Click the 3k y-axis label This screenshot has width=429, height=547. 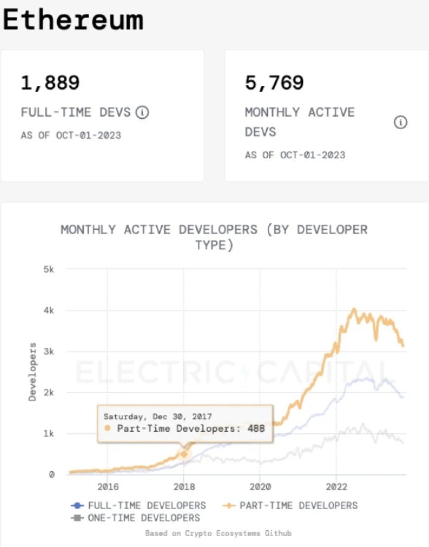click(49, 351)
